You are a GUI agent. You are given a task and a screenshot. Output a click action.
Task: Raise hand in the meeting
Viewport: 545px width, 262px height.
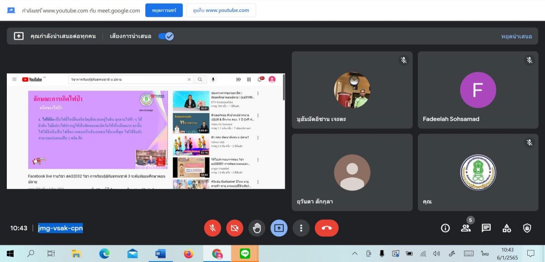tap(257, 228)
